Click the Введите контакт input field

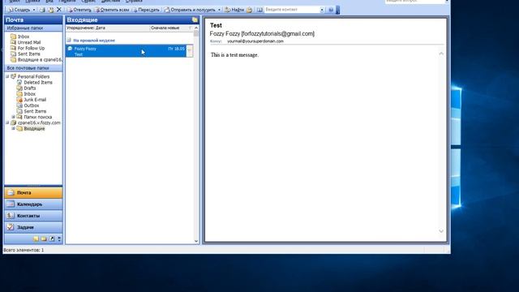292,10
